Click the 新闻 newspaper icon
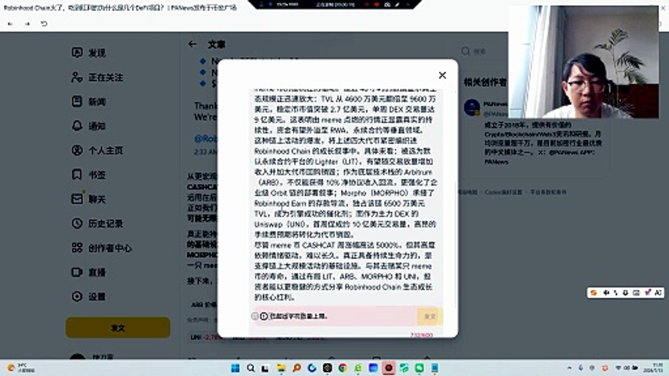Screen dimensions: 669x376 [x=77, y=102]
